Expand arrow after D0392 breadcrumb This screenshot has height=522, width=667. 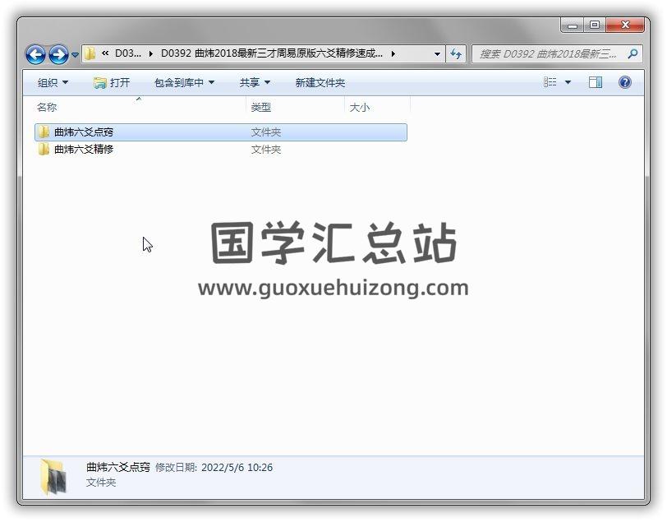(393, 53)
